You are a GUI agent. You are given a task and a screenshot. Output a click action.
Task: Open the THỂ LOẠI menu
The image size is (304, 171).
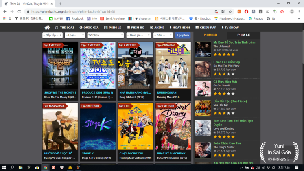64,28
